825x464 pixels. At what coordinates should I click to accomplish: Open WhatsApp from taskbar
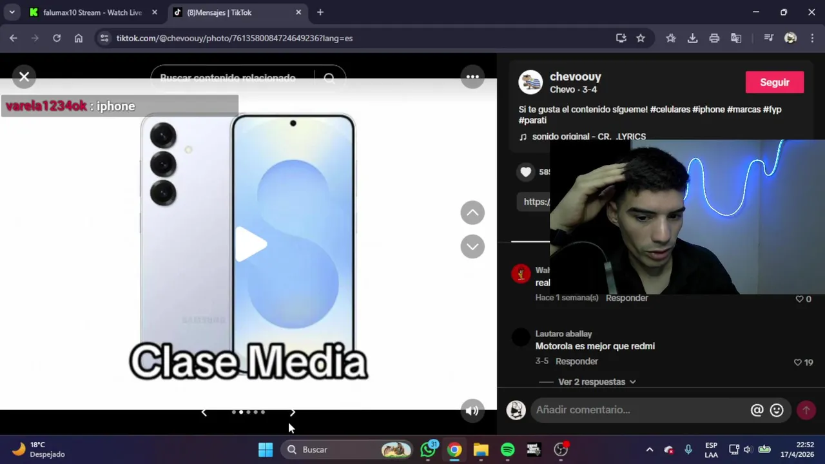tap(428, 449)
